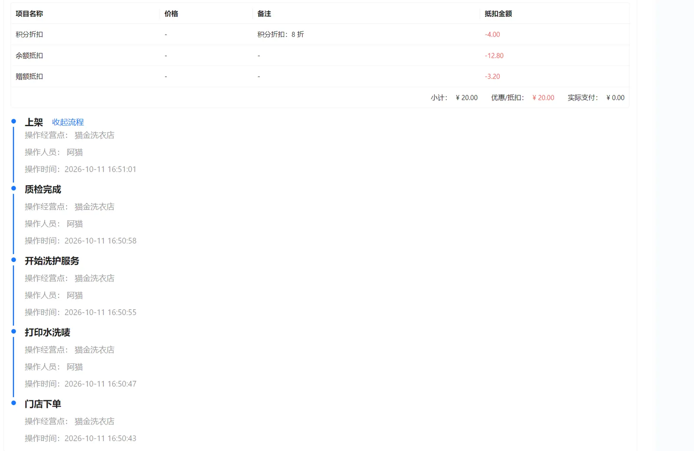
Task: Click the 项目名称 column header
Action: (x=29, y=13)
